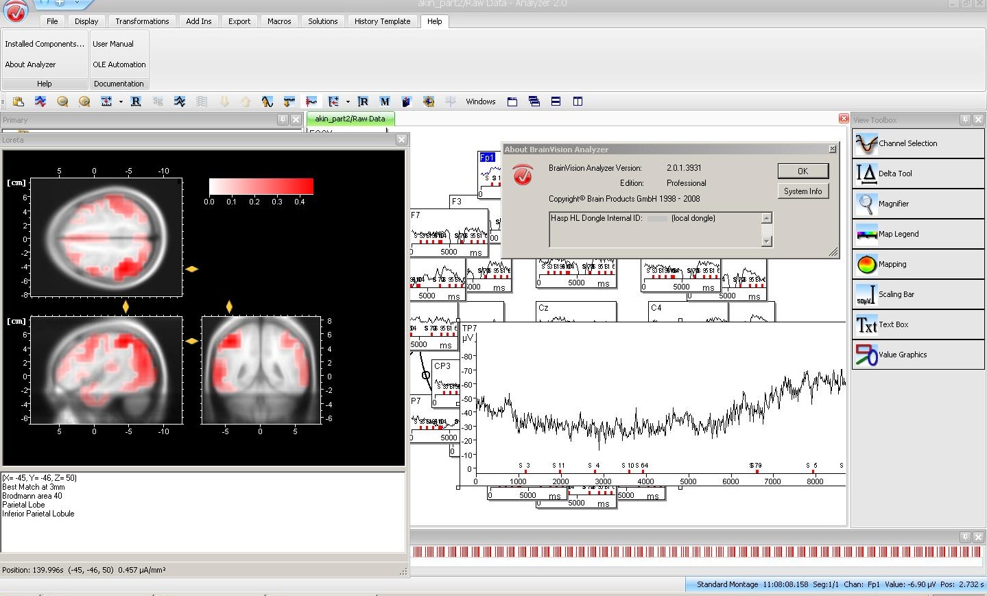
Task: Open the Macros tab
Action: 279,21
